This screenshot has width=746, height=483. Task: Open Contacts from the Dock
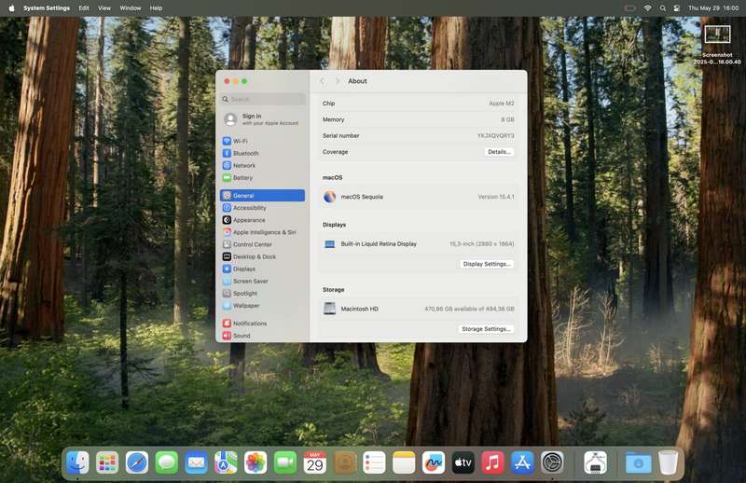(x=344, y=462)
